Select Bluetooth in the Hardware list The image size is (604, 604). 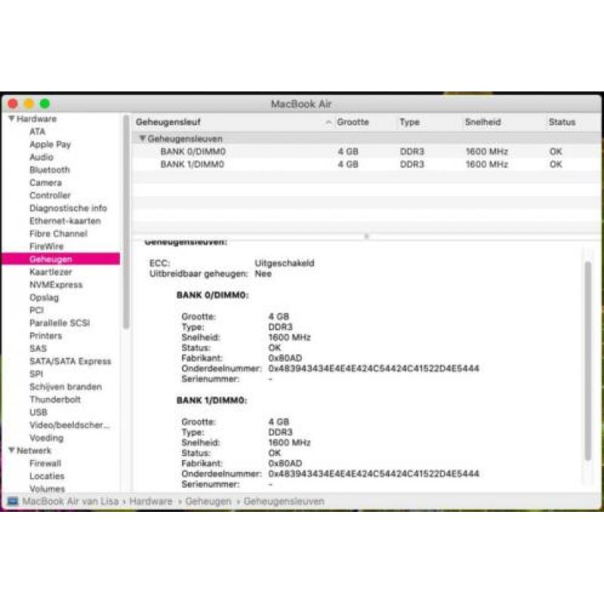pos(50,170)
